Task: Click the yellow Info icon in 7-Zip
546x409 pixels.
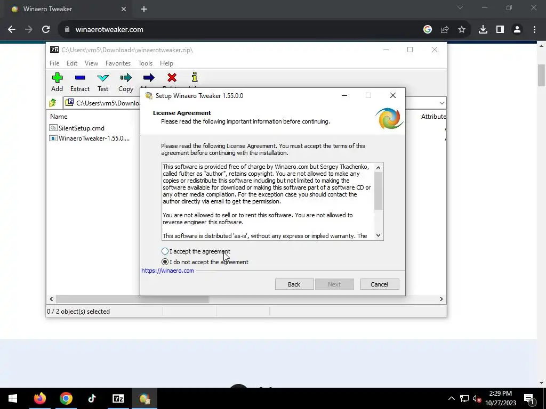Action: pos(194,77)
